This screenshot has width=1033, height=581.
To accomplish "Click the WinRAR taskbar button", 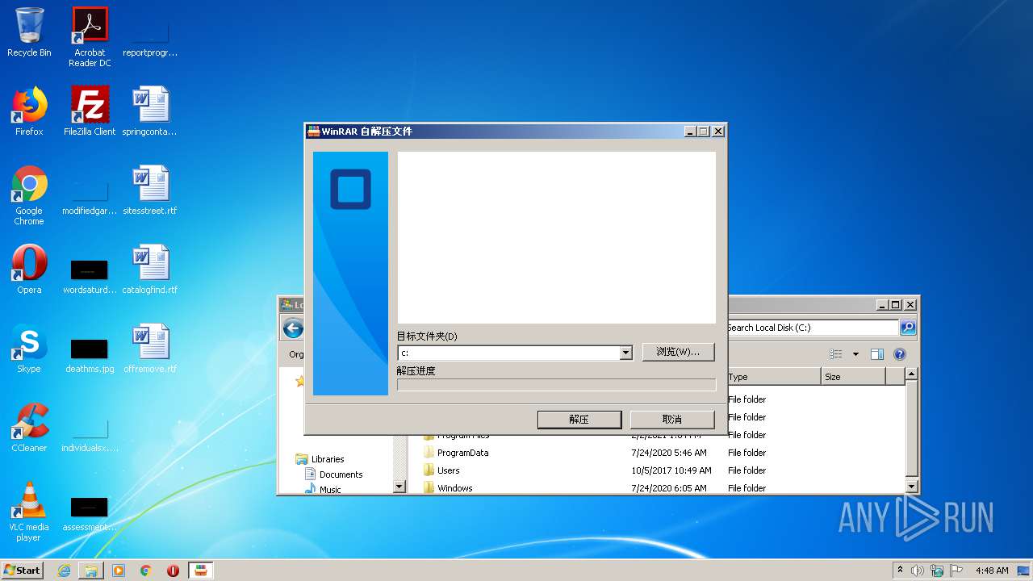I will point(200,571).
